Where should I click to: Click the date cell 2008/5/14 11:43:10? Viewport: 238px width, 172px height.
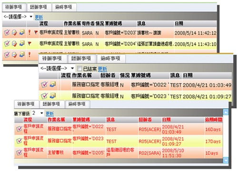point(196,44)
